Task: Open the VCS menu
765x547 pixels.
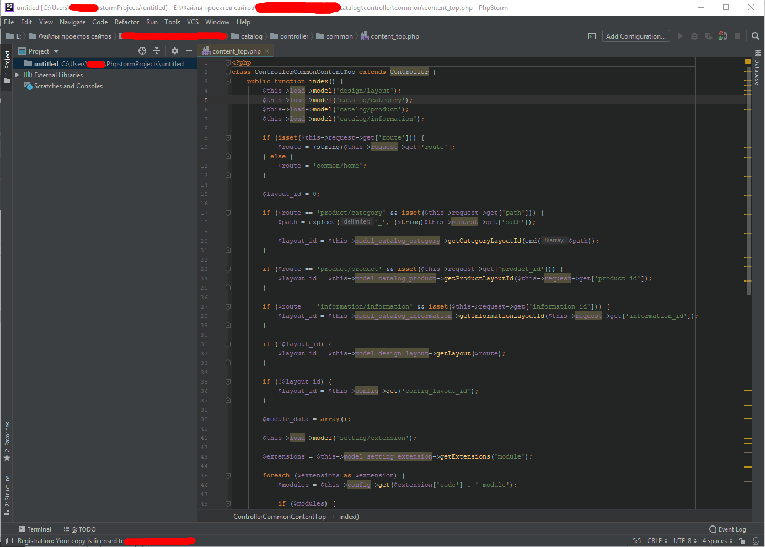Action: click(x=192, y=22)
